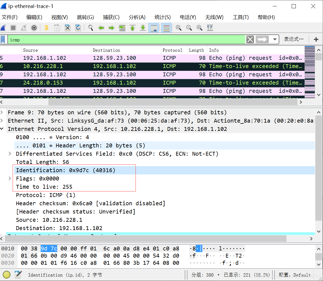The width and height of the screenshot is (323, 281).
Task: Zoom out the main window text
Action: click(189, 28)
